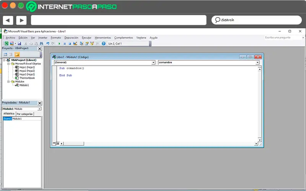306x191 pixels.
Task: Toggle Design Mode icon
Action: [x=75, y=44]
